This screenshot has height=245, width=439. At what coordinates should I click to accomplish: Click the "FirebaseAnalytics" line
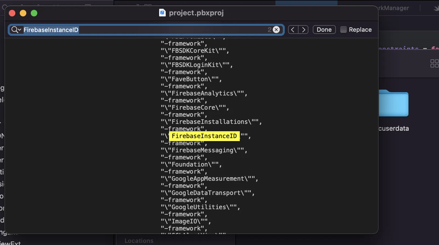[x=204, y=93]
